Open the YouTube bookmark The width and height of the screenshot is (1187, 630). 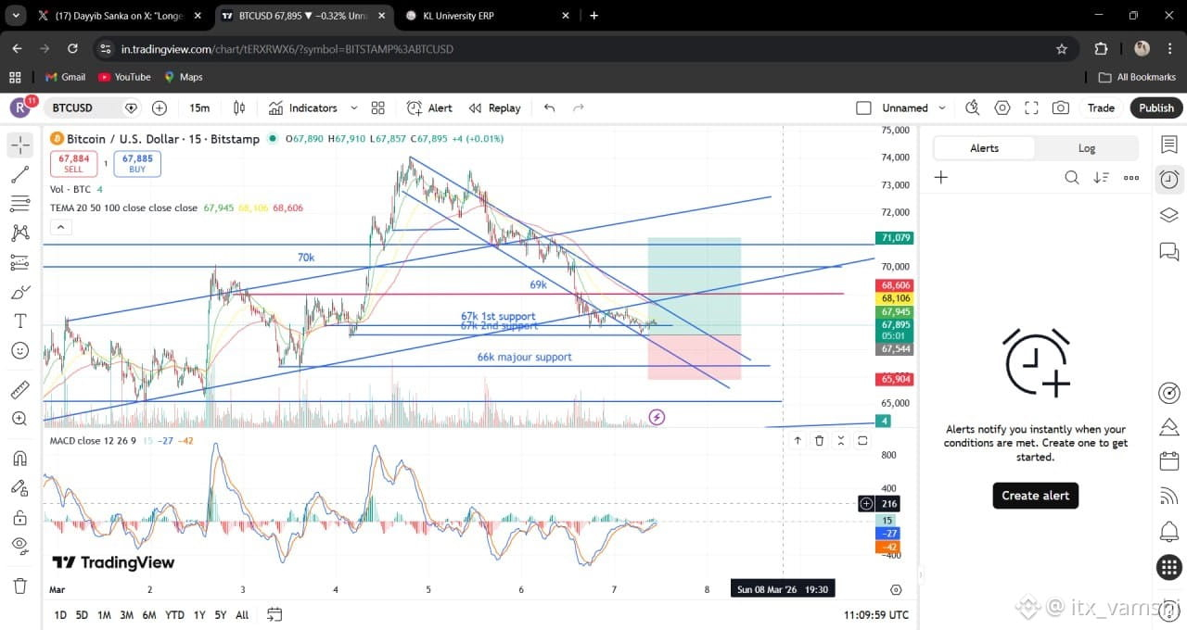(x=123, y=77)
